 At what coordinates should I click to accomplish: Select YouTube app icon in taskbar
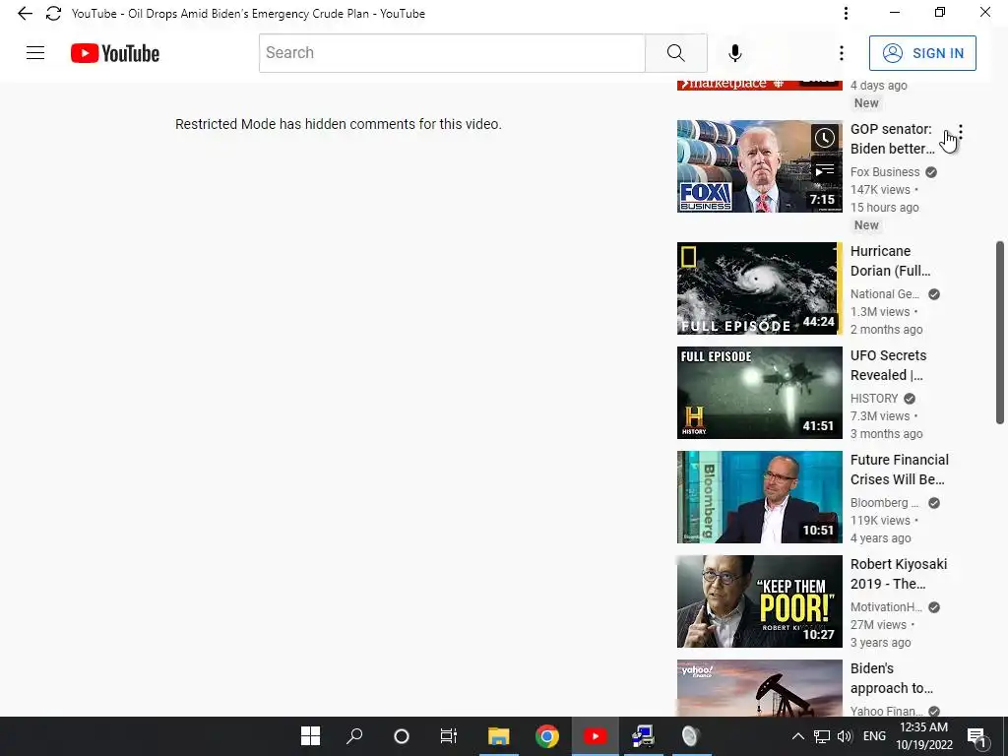coord(595,736)
